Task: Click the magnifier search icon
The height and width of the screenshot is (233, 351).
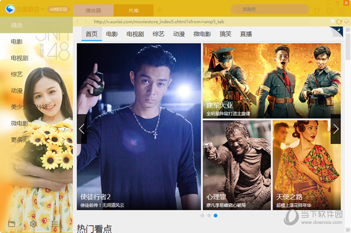Action: [238, 9]
